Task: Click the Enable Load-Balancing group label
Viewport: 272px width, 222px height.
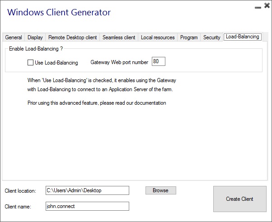Action: (x=36, y=48)
